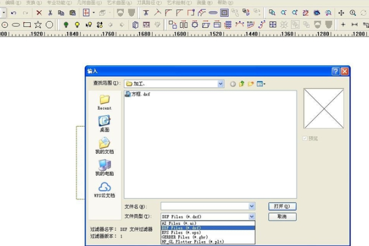
Task: Go to 我的文档 shortcut
Action: click(x=105, y=146)
